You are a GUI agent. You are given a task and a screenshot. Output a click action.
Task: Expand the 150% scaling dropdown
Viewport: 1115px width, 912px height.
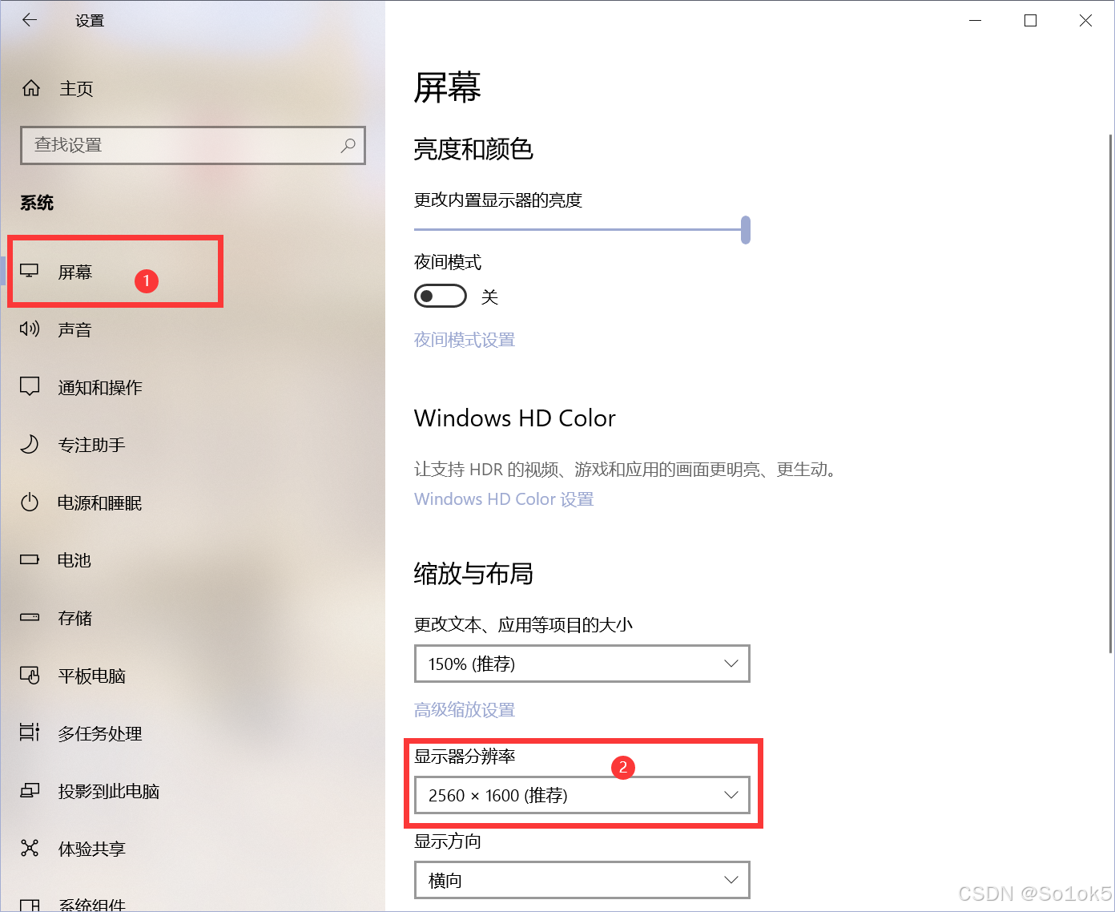tap(582, 664)
